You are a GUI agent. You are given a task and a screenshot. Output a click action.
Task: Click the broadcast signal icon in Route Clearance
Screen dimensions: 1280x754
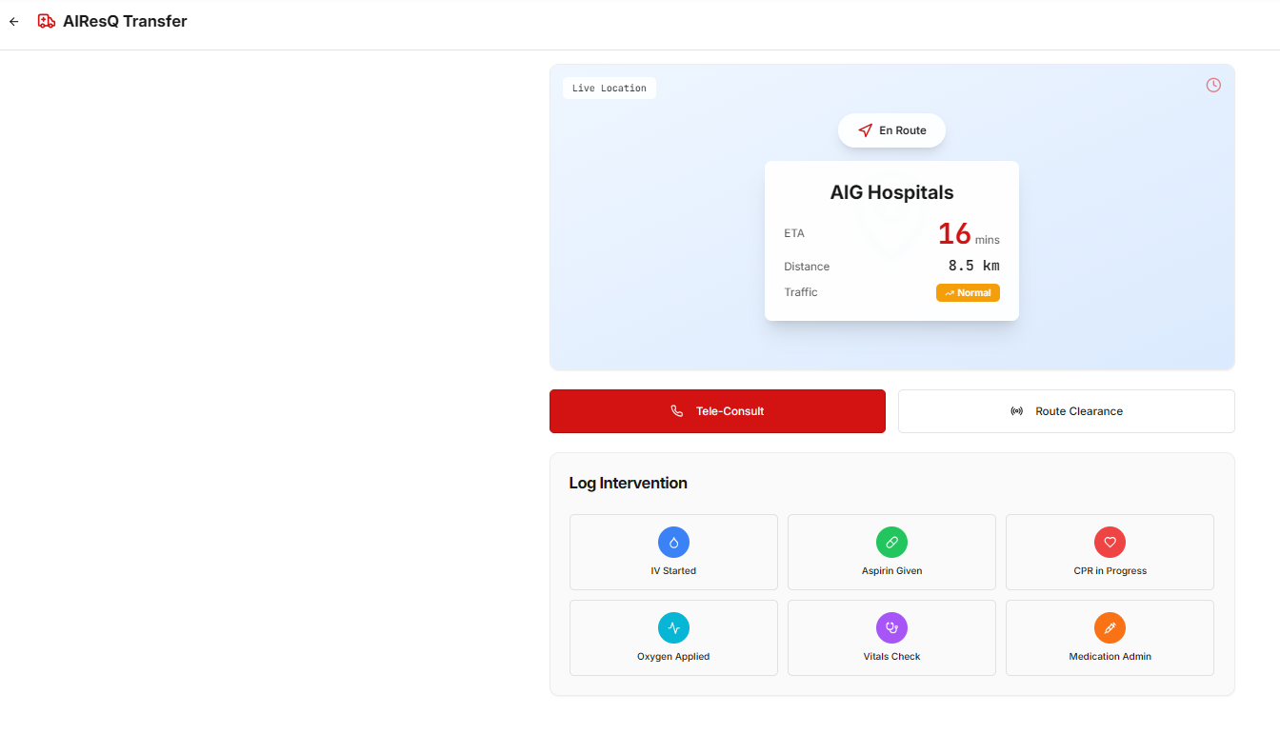1017,411
